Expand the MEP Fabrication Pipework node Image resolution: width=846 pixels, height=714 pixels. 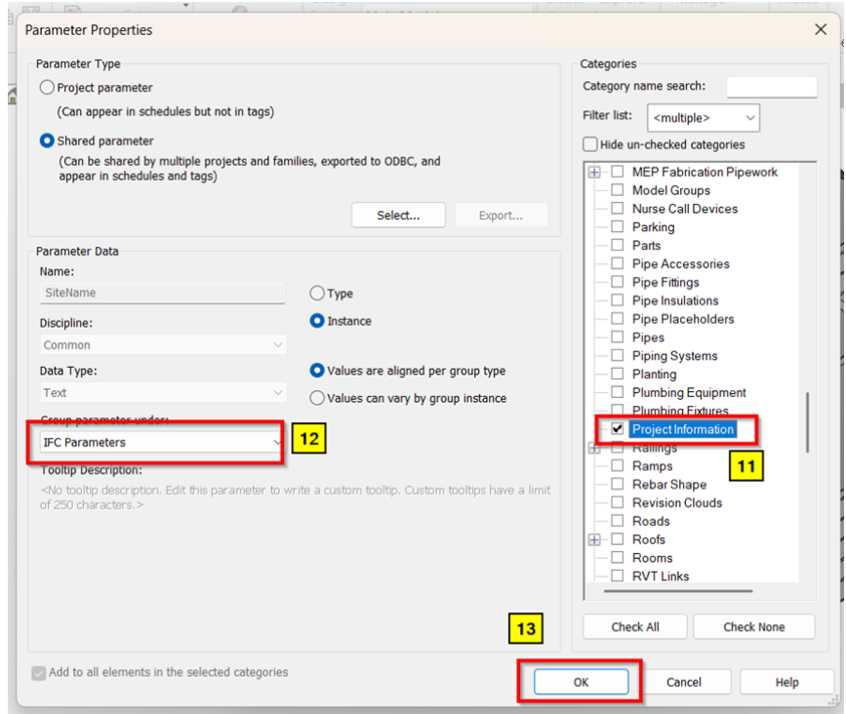click(x=594, y=173)
